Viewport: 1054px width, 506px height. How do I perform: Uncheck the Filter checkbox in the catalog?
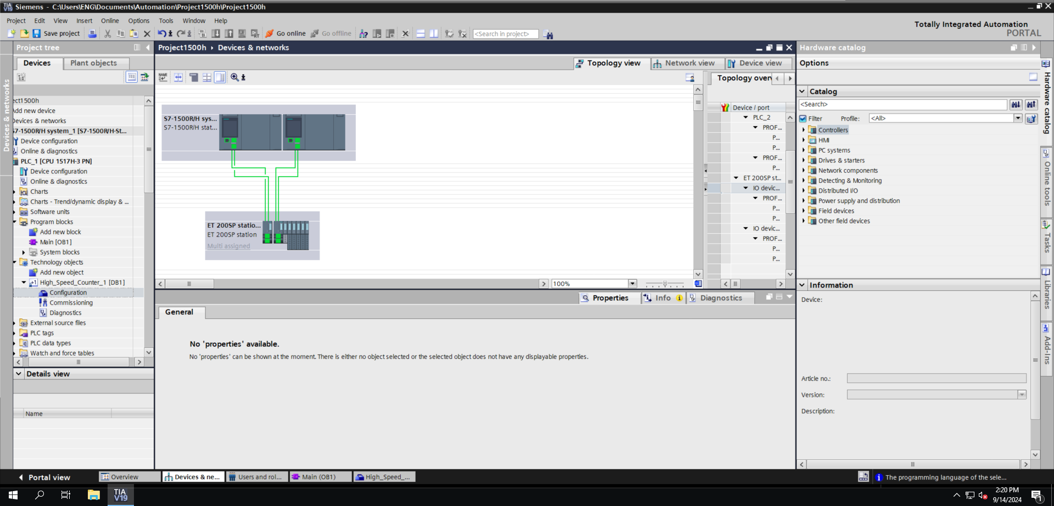[x=803, y=119]
